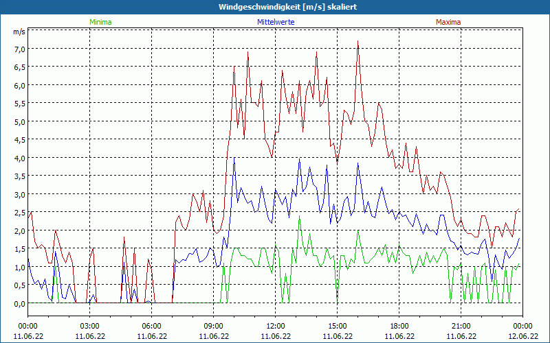Click the '4,0' y-axis value
550x343 pixels.
coord(20,159)
